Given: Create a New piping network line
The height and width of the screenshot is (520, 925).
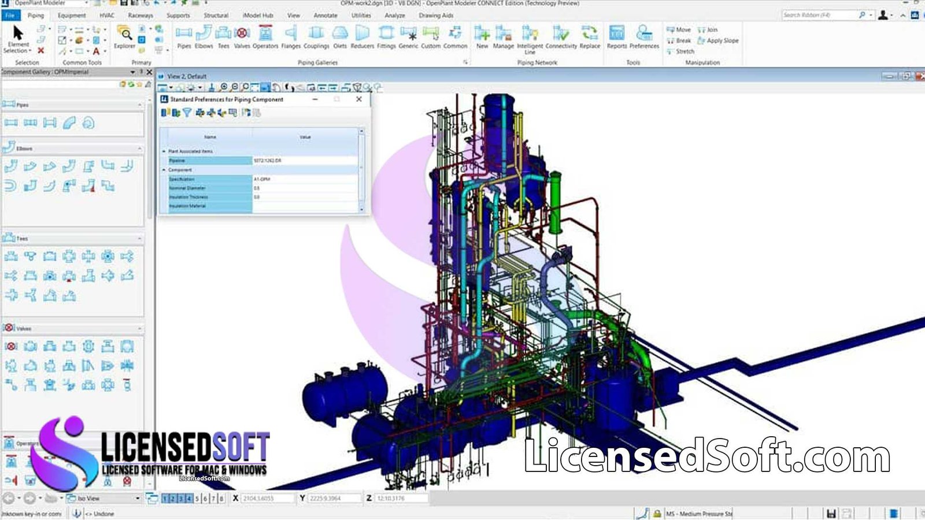Looking at the screenshot, I should (482, 37).
